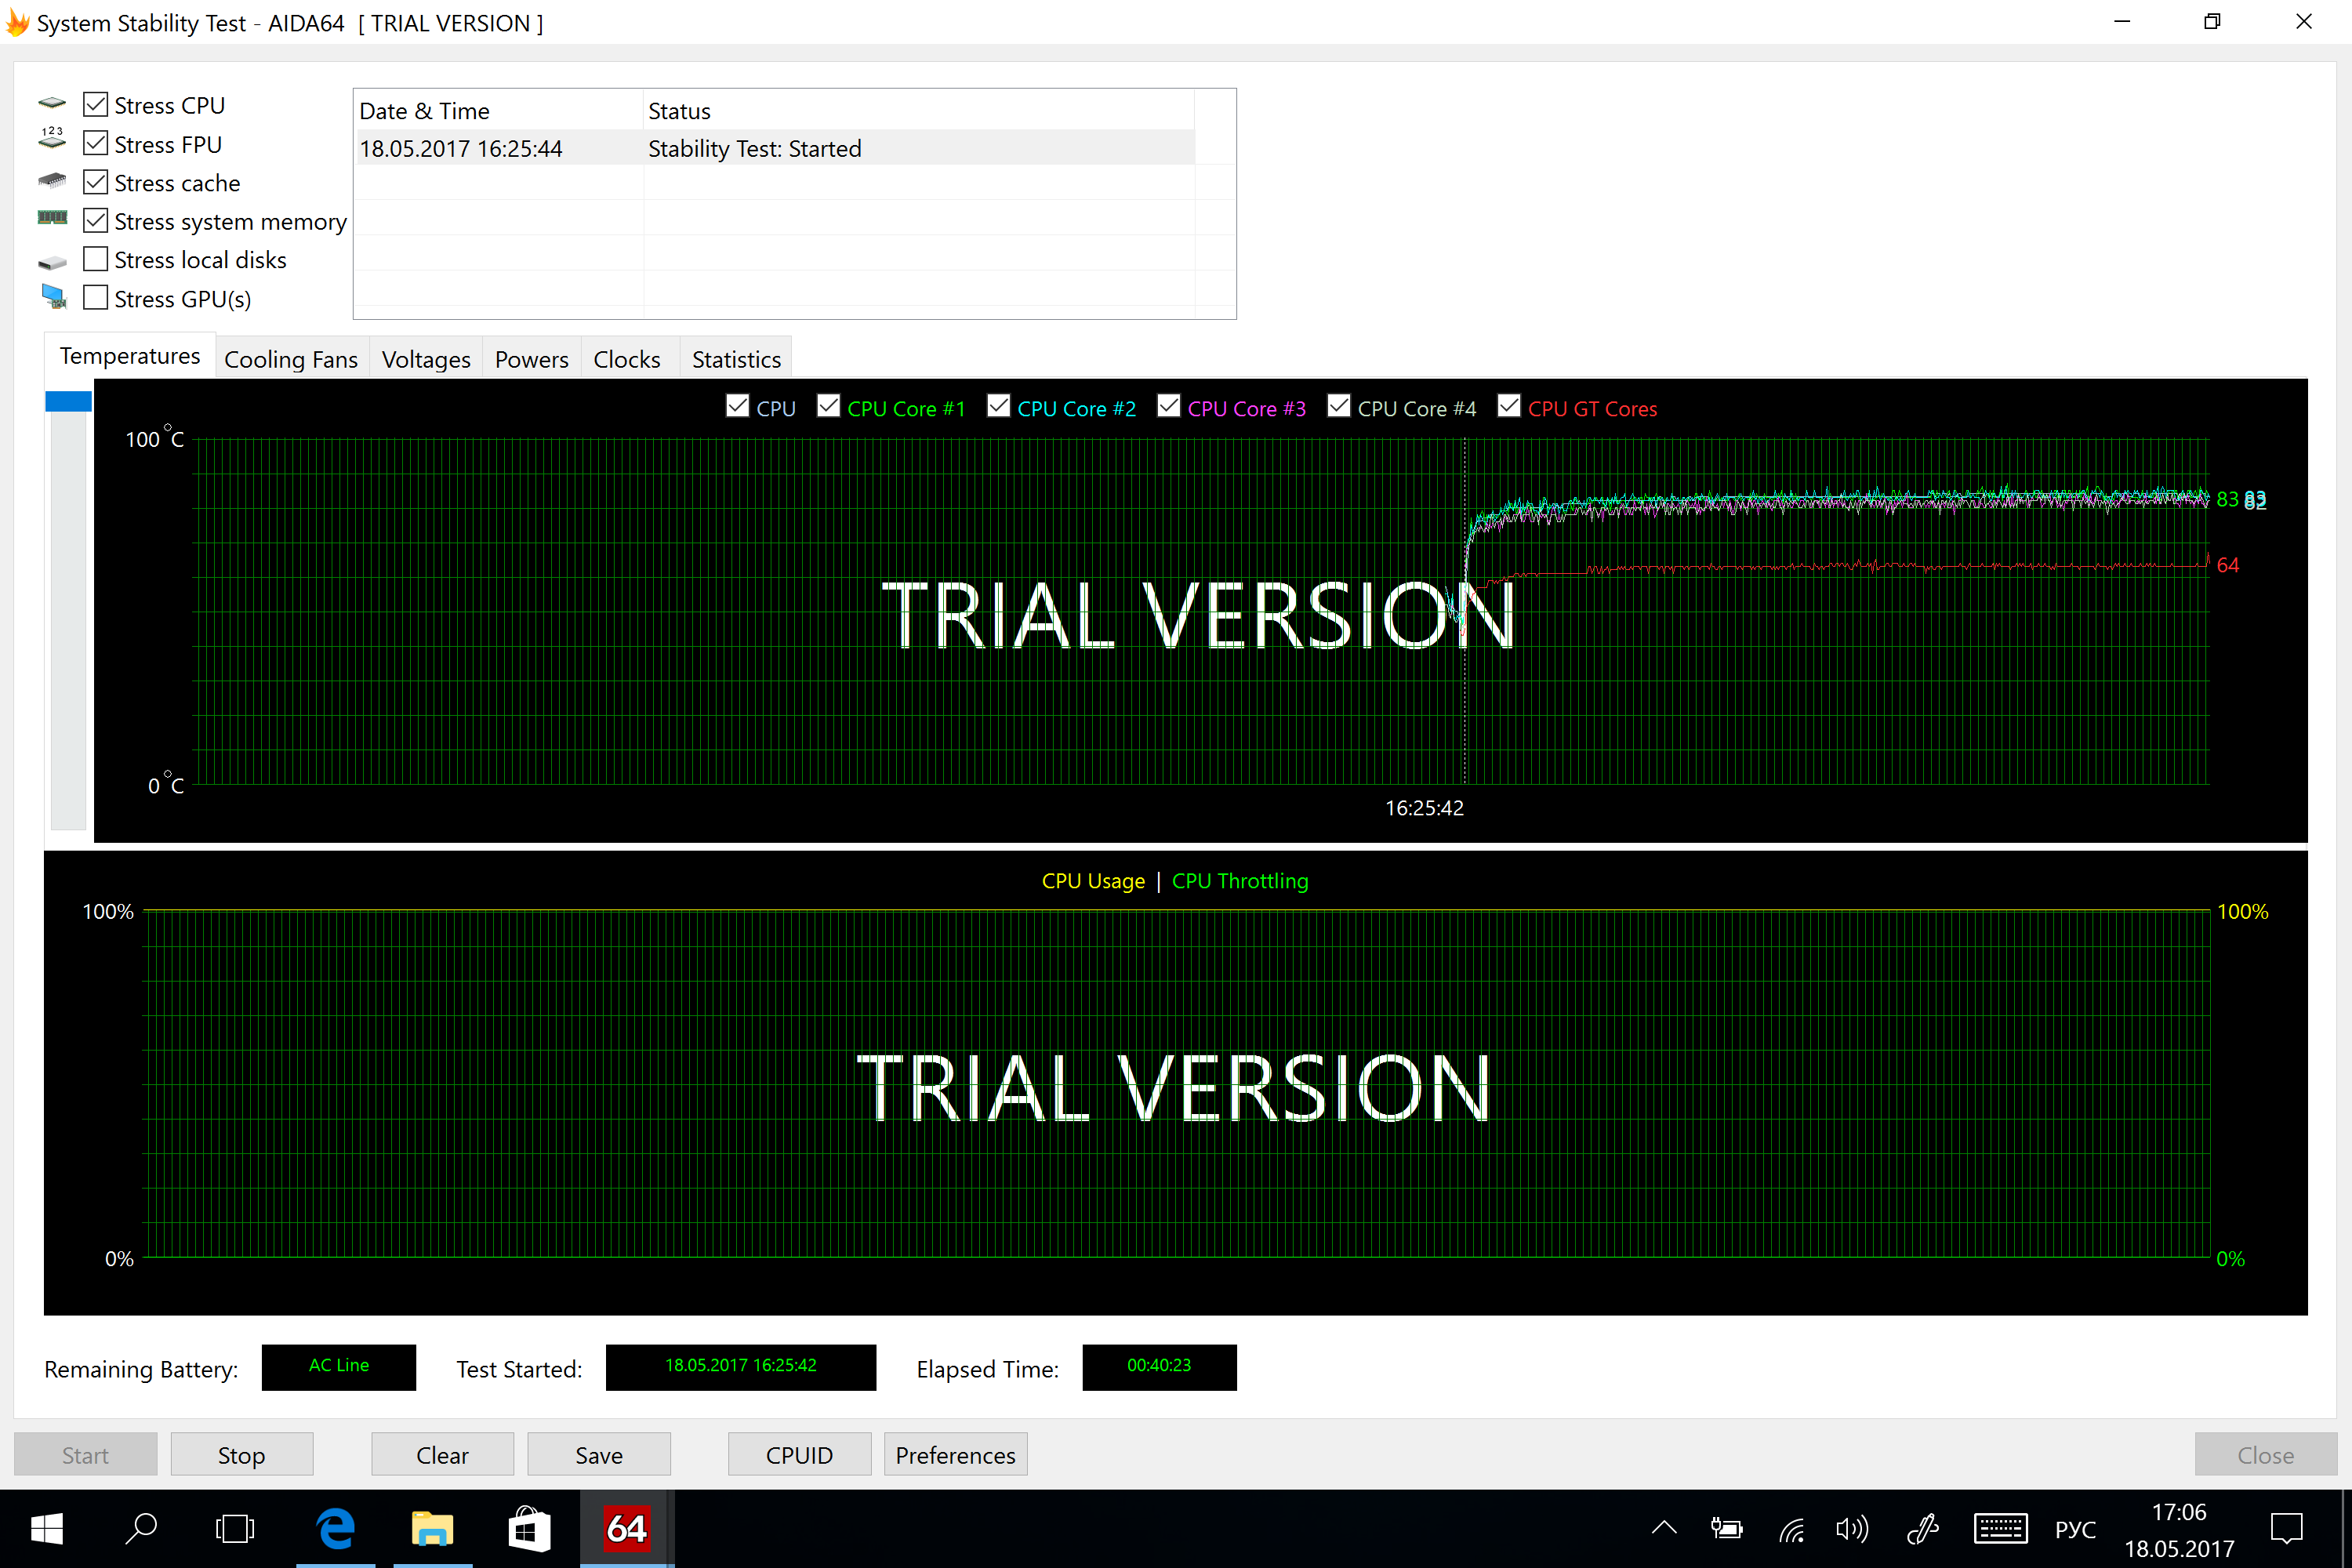Open the touch keyboard tray icon

point(2000,1529)
